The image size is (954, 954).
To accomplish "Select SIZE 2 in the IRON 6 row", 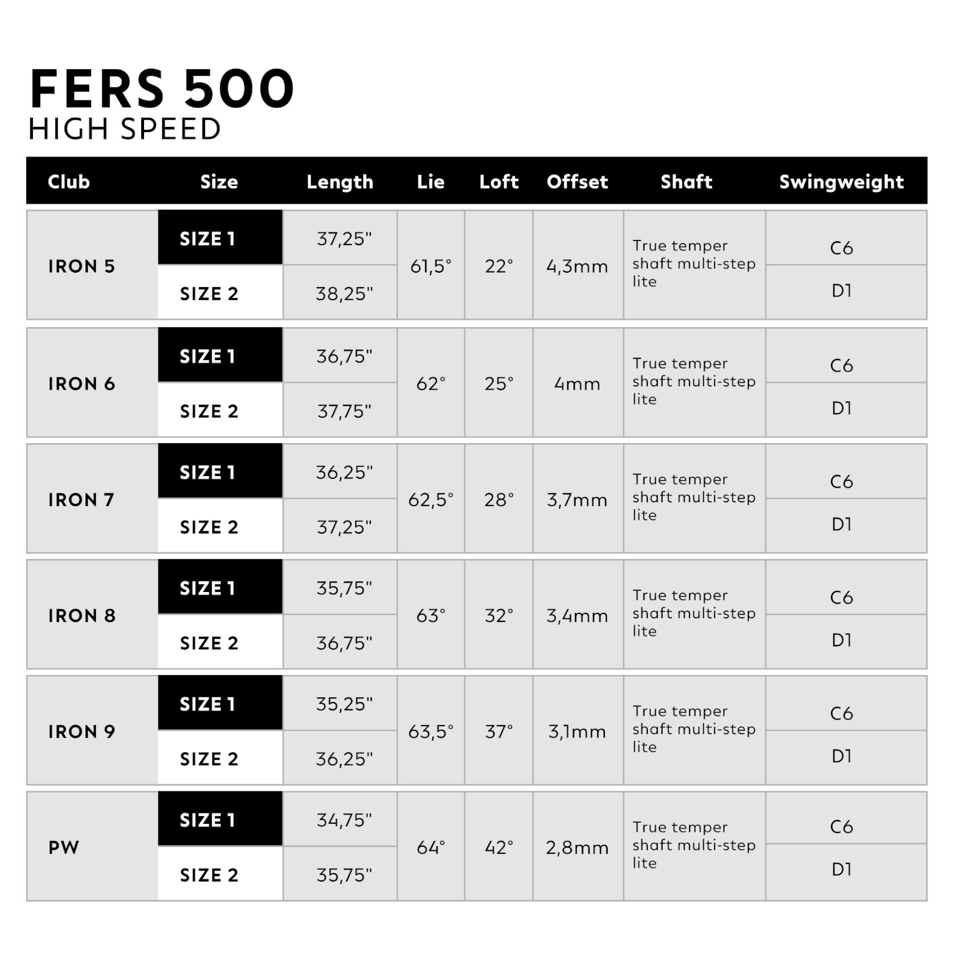I will pyautogui.click(x=209, y=411).
